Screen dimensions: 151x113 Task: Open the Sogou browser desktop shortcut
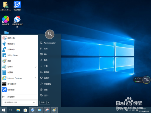(17, 22)
